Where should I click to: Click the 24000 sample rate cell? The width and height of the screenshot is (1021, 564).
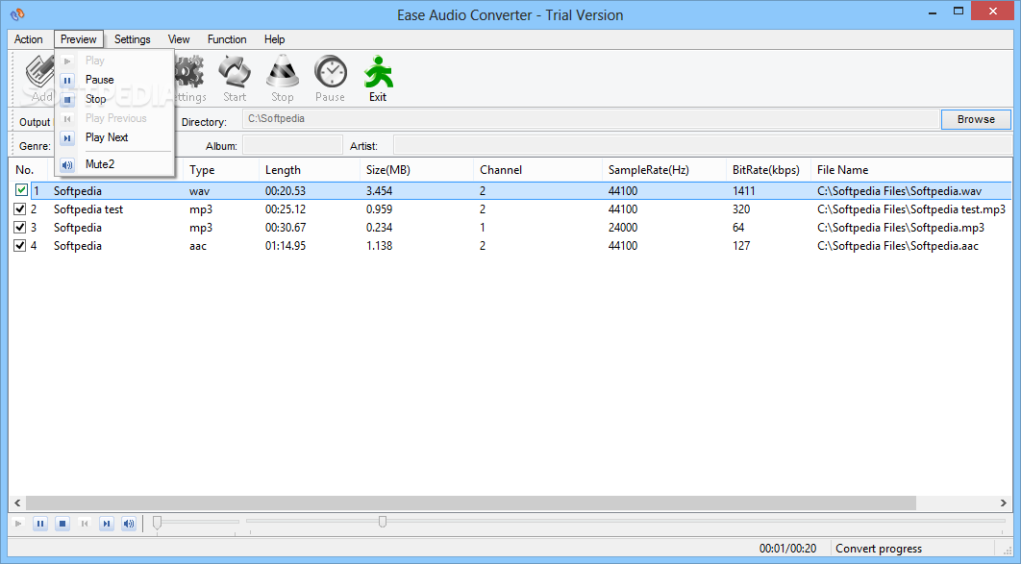pyautogui.click(x=622, y=227)
